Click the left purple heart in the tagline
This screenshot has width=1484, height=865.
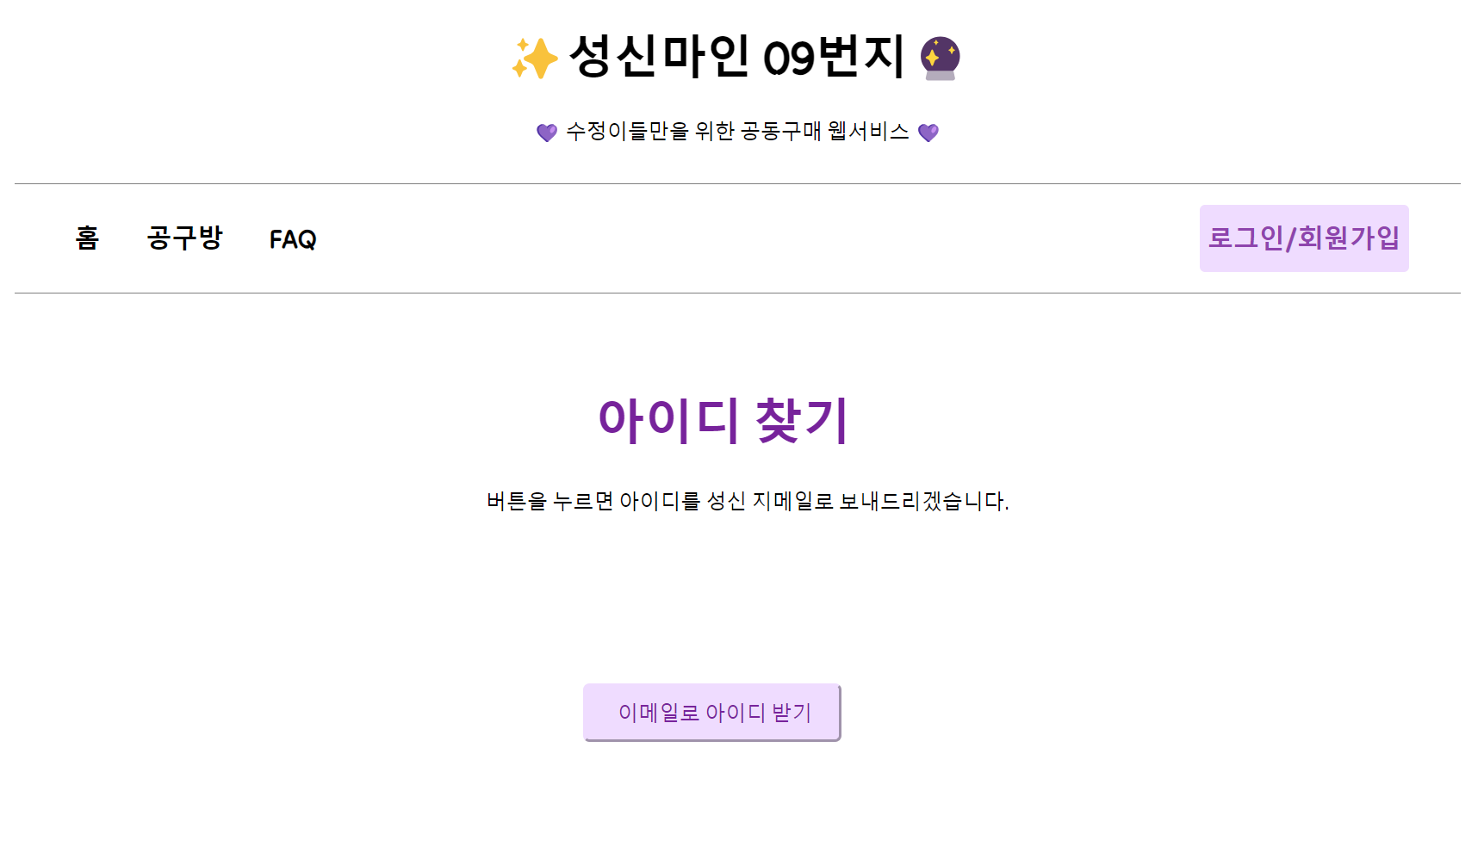pyautogui.click(x=548, y=132)
